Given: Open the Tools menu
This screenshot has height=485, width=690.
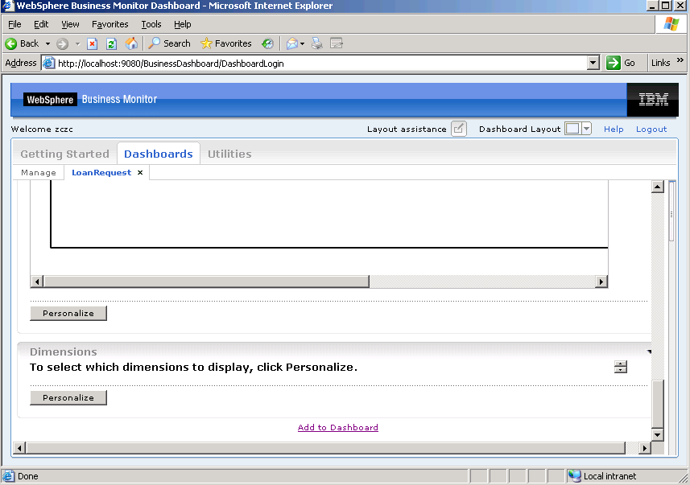Looking at the screenshot, I should (151, 24).
